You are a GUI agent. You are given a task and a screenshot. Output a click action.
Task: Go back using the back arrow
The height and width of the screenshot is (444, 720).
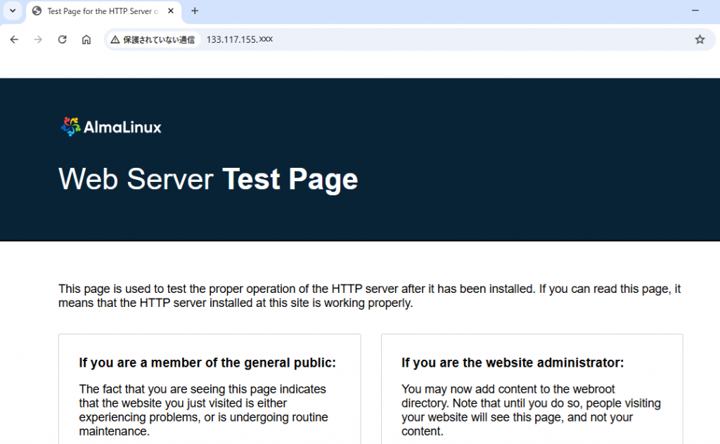14,39
